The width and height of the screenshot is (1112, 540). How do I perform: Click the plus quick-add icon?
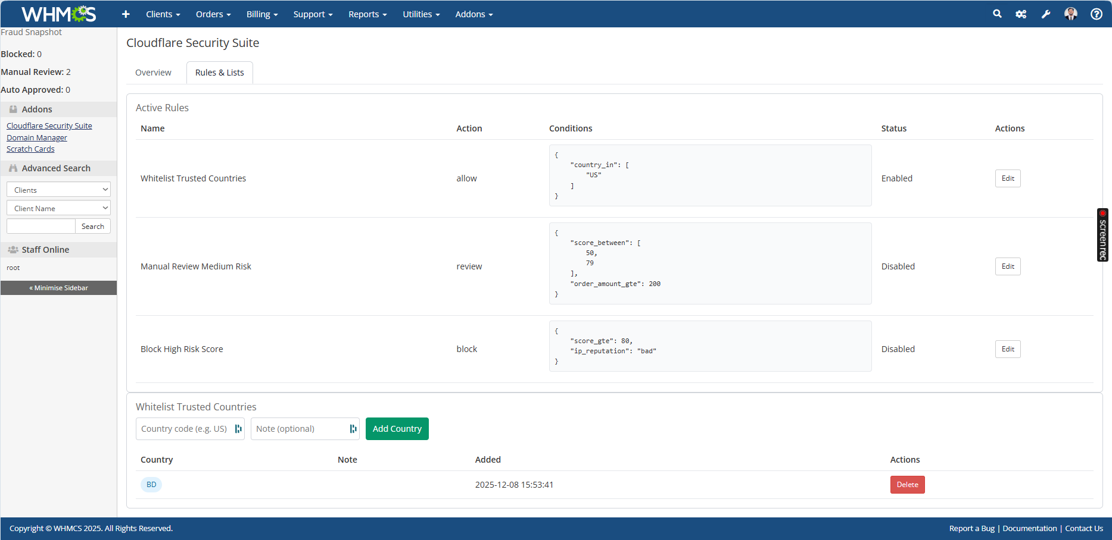(x=126, y=14)
